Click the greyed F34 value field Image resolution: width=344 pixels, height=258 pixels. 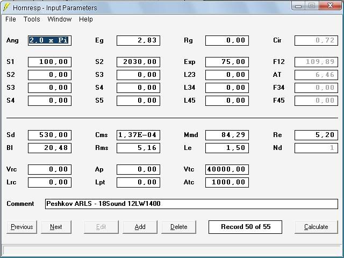316,88
